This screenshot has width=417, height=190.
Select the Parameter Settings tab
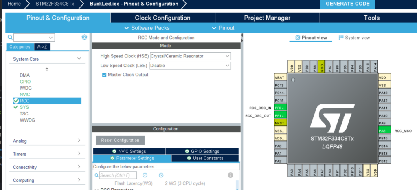point(132,158)
